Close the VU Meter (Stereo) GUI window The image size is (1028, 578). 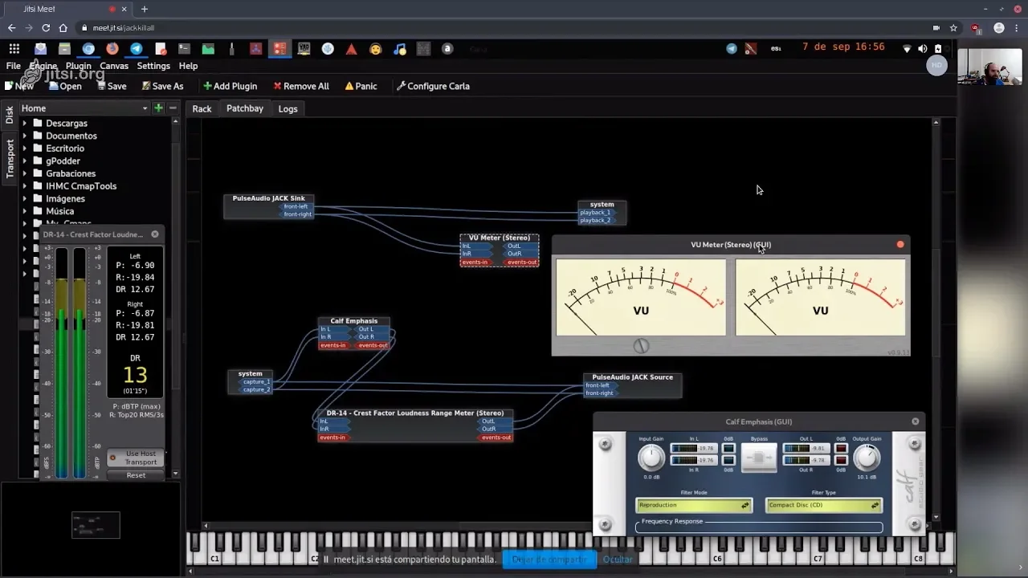pos(900,244)
